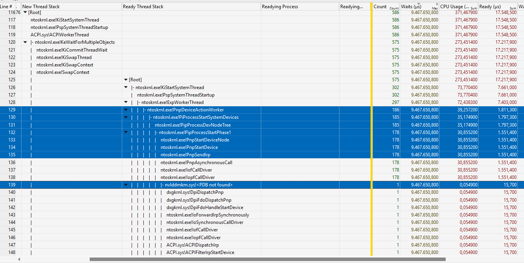Click Count 575 on KeWaitForMultipleObjects row
Image resolution: width=524 pixels, height=263 pixels.
coord(396,42)
